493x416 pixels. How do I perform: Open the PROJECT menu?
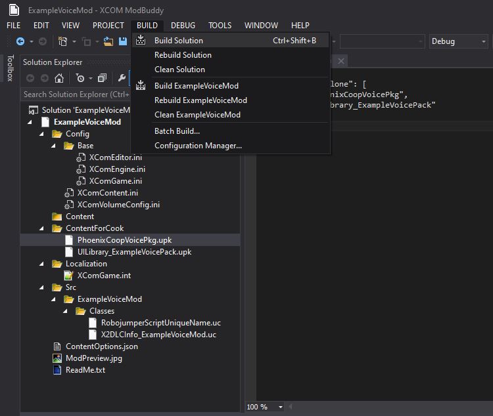pyautogui.click(x=108, y=26)
